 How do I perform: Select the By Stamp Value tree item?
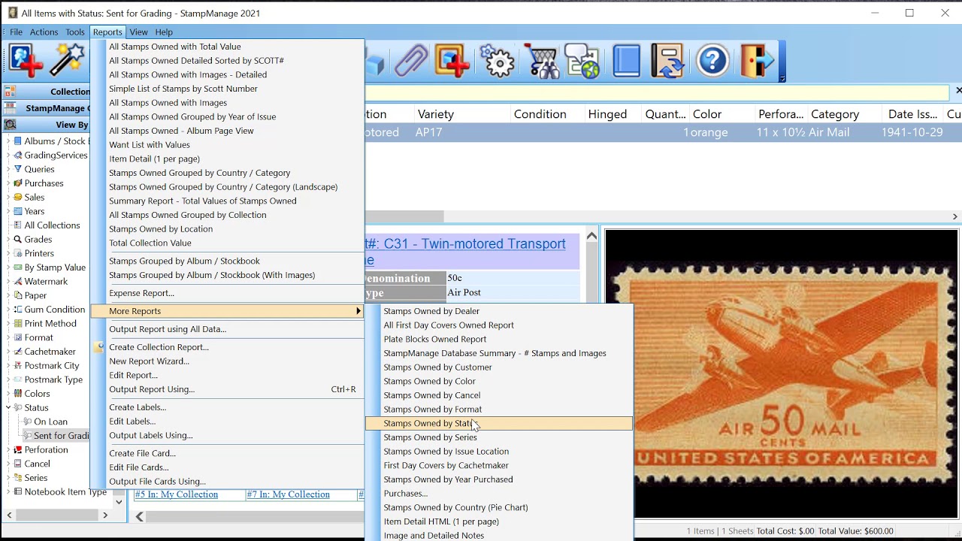tap(55, 267)
